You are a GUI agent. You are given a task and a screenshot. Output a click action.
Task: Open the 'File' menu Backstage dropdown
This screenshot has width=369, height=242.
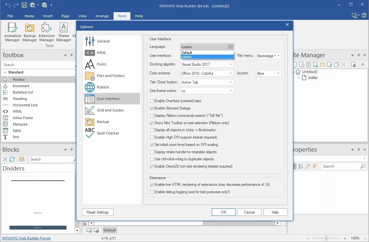pyautogui.click(x=269, y=56)
